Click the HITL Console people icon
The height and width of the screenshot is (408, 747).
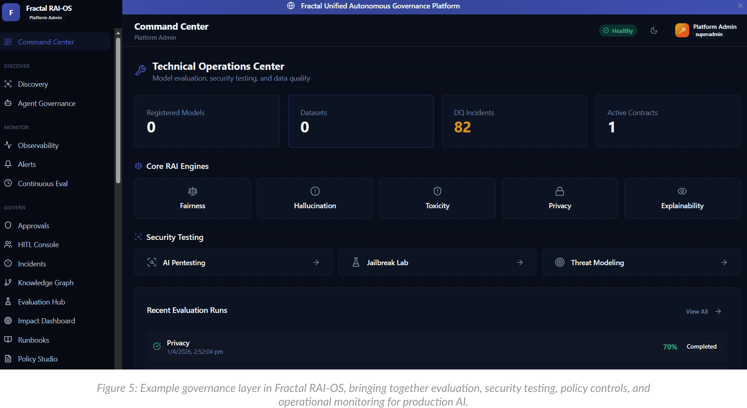pyautogui.click(x=8, y=244)
